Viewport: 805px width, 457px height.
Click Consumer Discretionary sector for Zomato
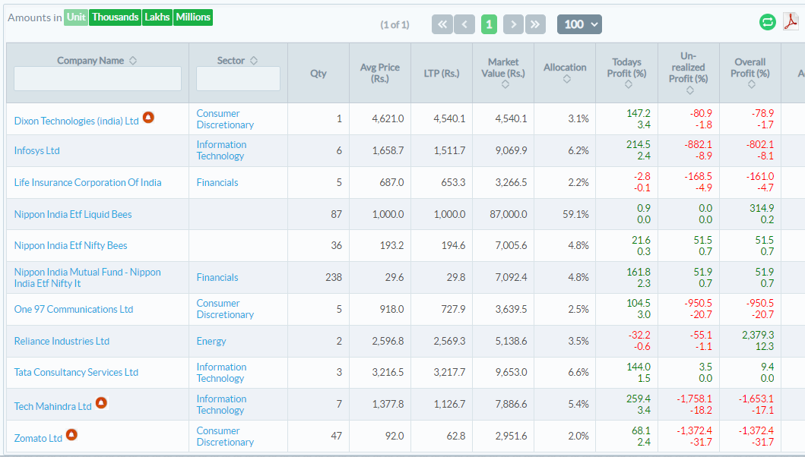pos(225,437)
